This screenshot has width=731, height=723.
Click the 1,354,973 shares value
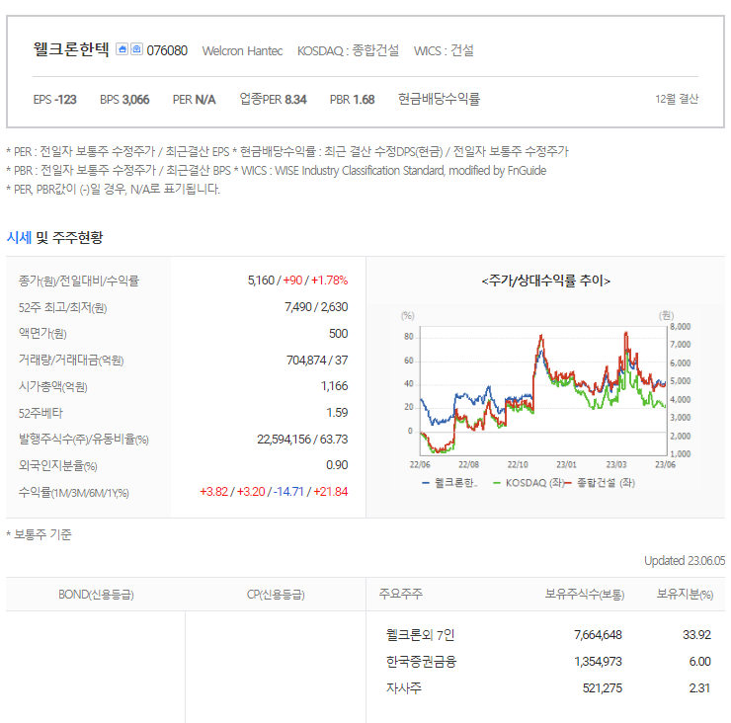click(x=598, y=662)
